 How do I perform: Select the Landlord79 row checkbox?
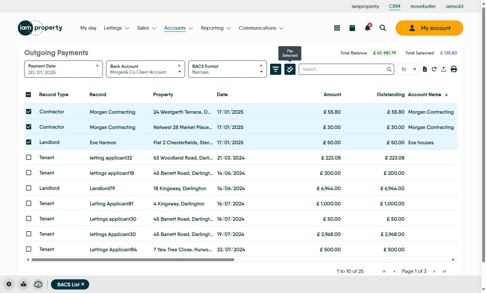coord(29,188)
